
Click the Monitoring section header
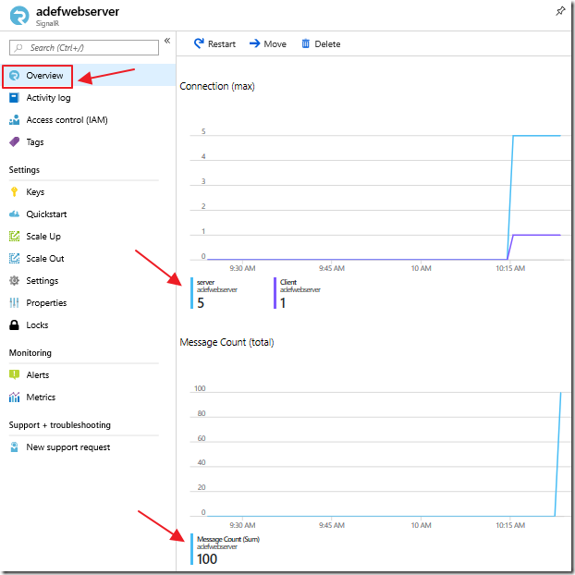31,353
